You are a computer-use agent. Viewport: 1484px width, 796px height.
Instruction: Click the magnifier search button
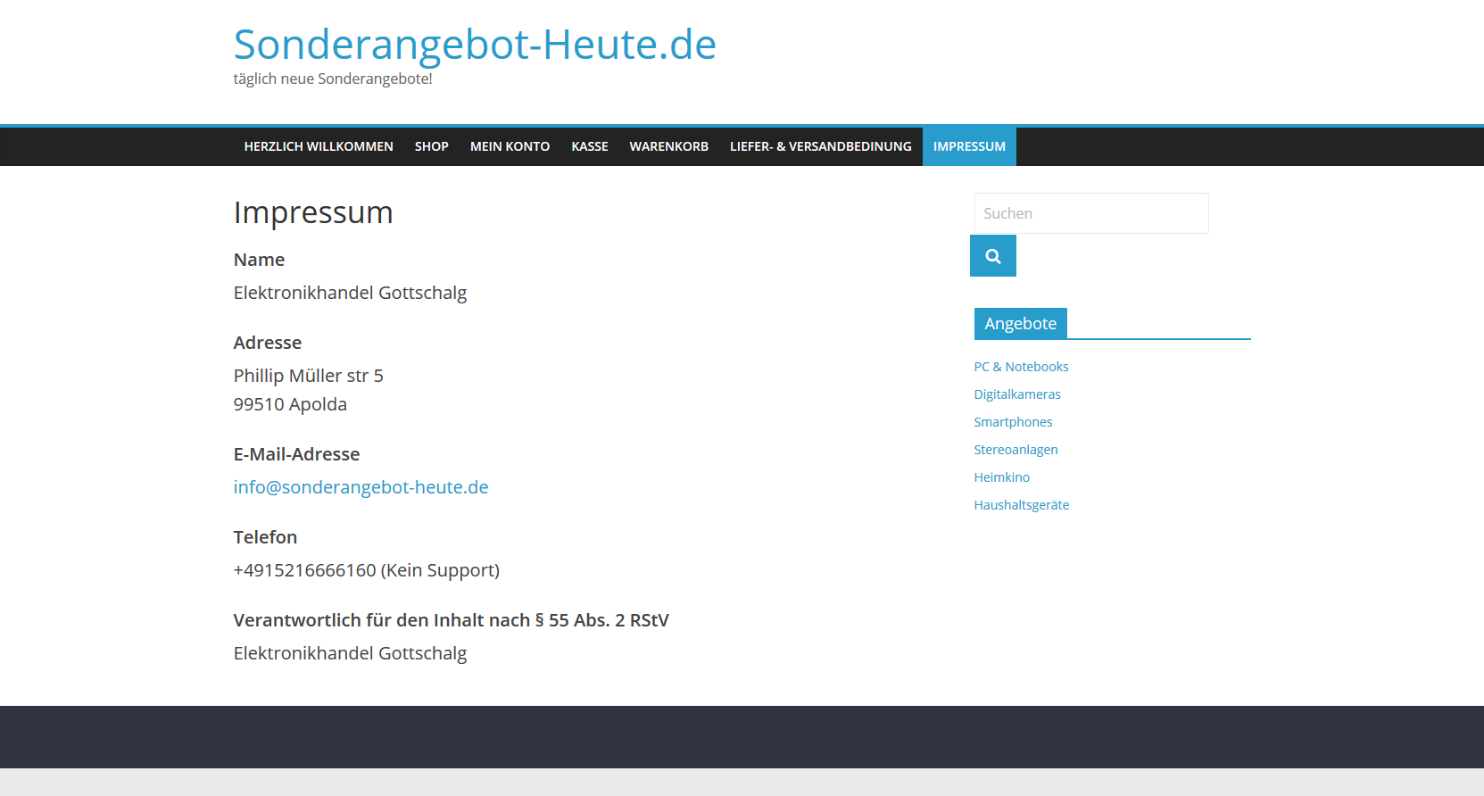[992, 256]
